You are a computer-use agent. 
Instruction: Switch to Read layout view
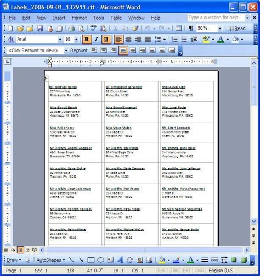coord(236,29)
